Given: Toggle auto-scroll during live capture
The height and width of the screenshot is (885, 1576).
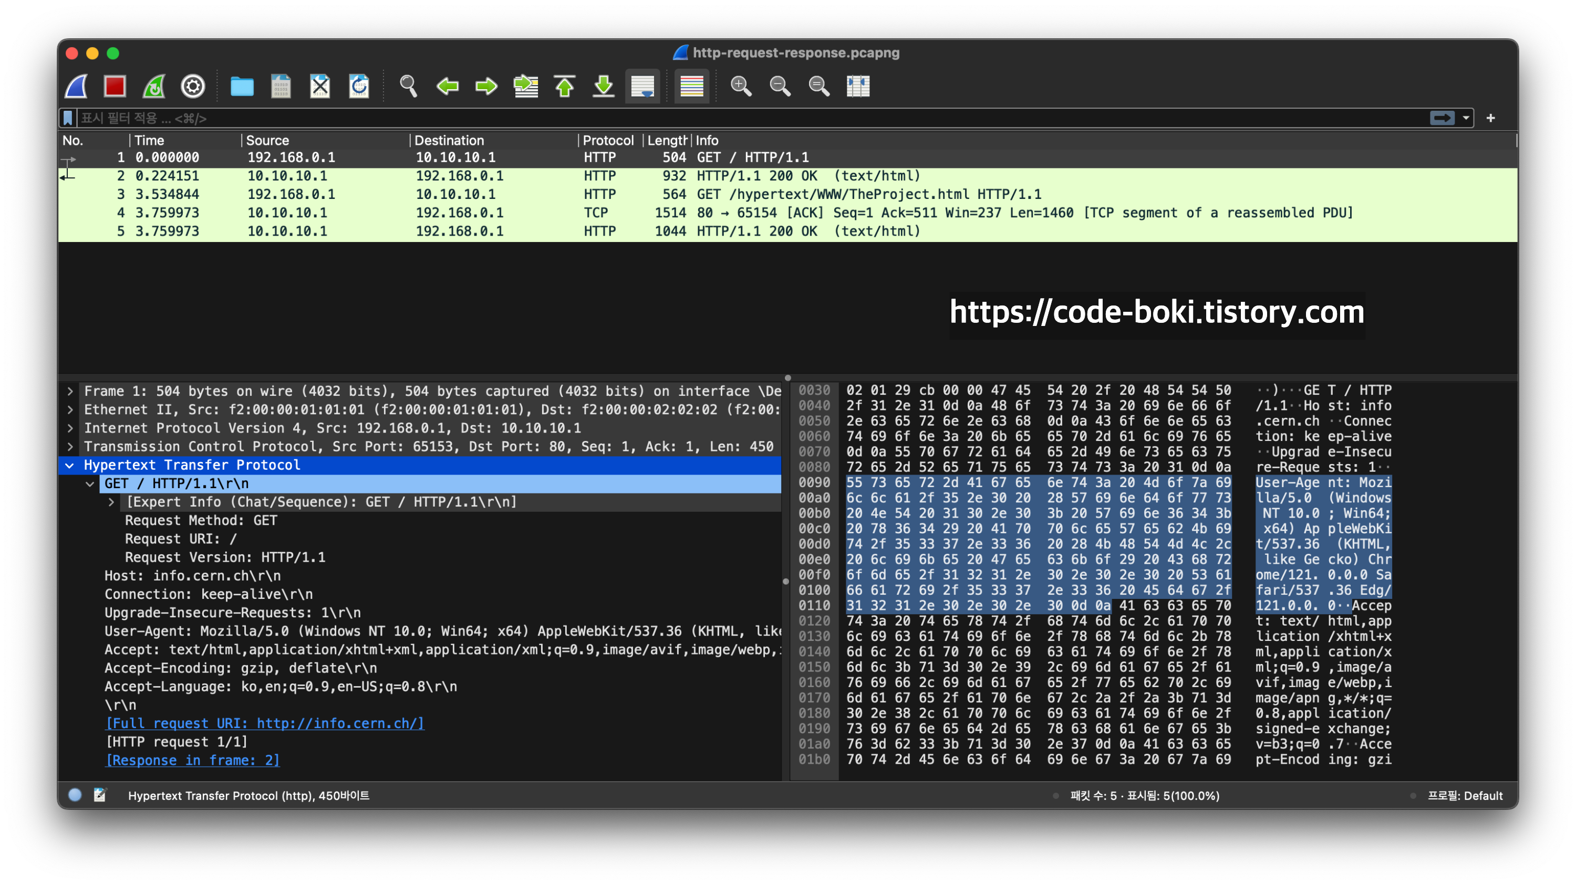Looking at the screenshot, I should pyautogui.click(x=642, y=86).
